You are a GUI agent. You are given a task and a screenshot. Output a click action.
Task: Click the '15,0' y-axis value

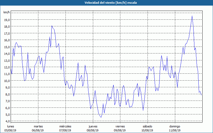click(7, 47)
